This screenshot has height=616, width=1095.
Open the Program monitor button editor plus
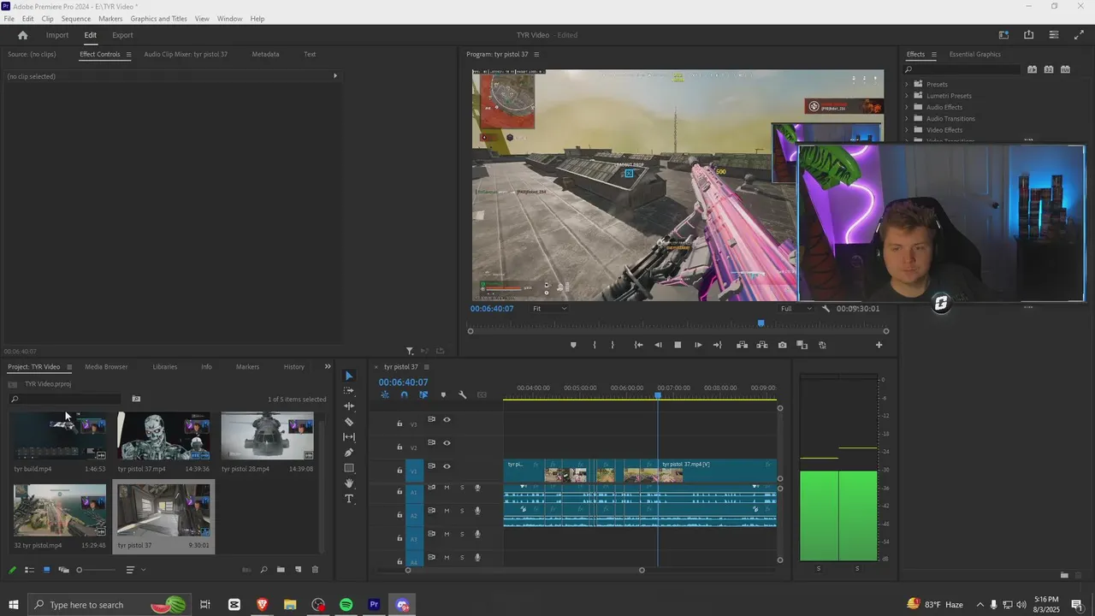point(879,345)
